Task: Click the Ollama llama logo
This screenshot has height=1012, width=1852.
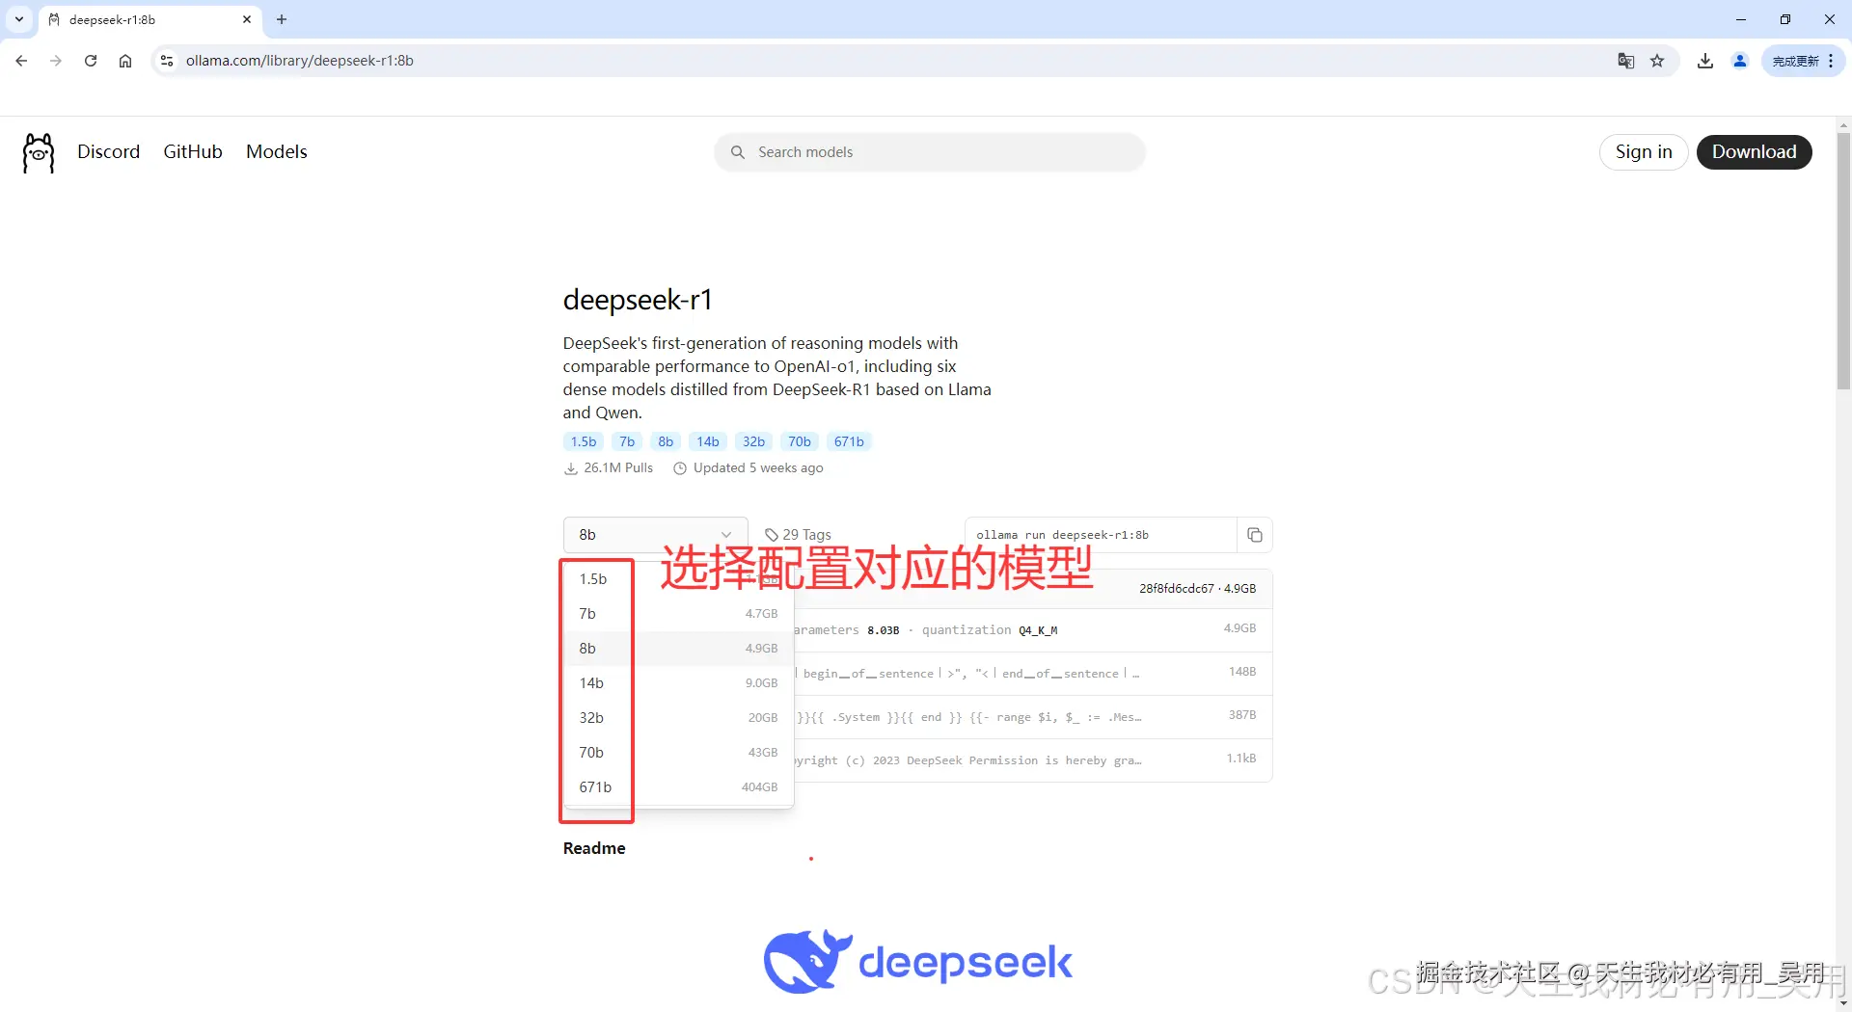Action: [x=38, y=151]
